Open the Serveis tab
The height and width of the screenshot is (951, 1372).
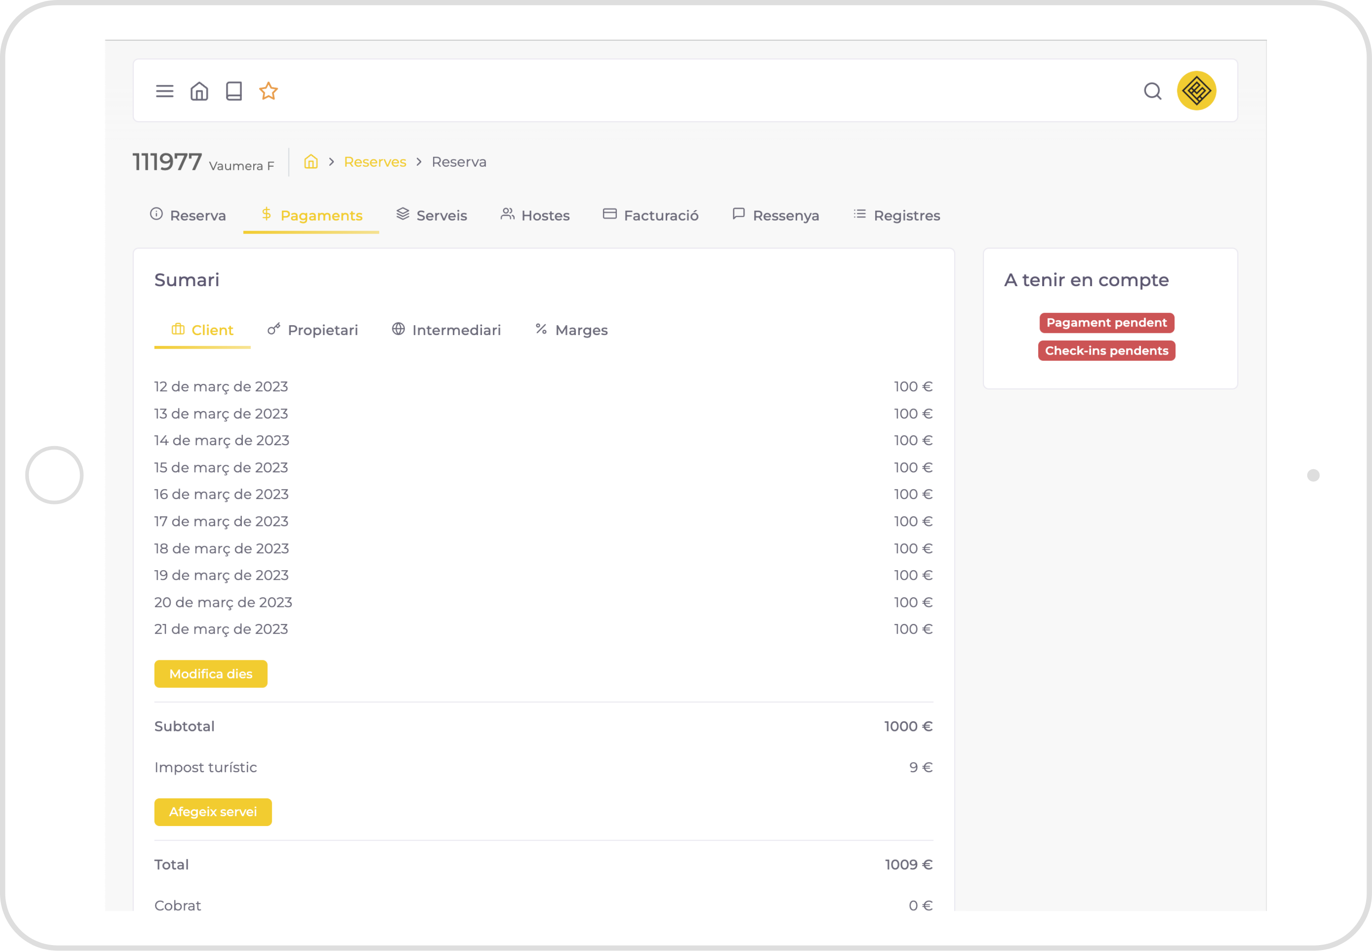point(432,215)
